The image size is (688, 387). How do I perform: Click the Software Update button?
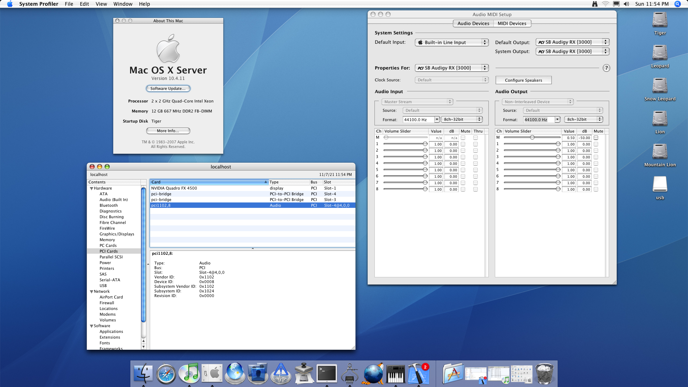(168, 89)
